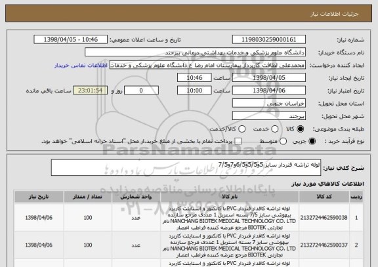Image resolution: width=378 pixels, height=267 pixels.
Task: Click the خراسان جنوبی province field
Action: point(269,104)
